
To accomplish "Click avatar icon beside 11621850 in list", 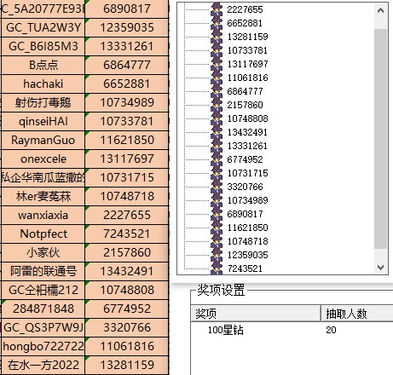I will [217, 228].
